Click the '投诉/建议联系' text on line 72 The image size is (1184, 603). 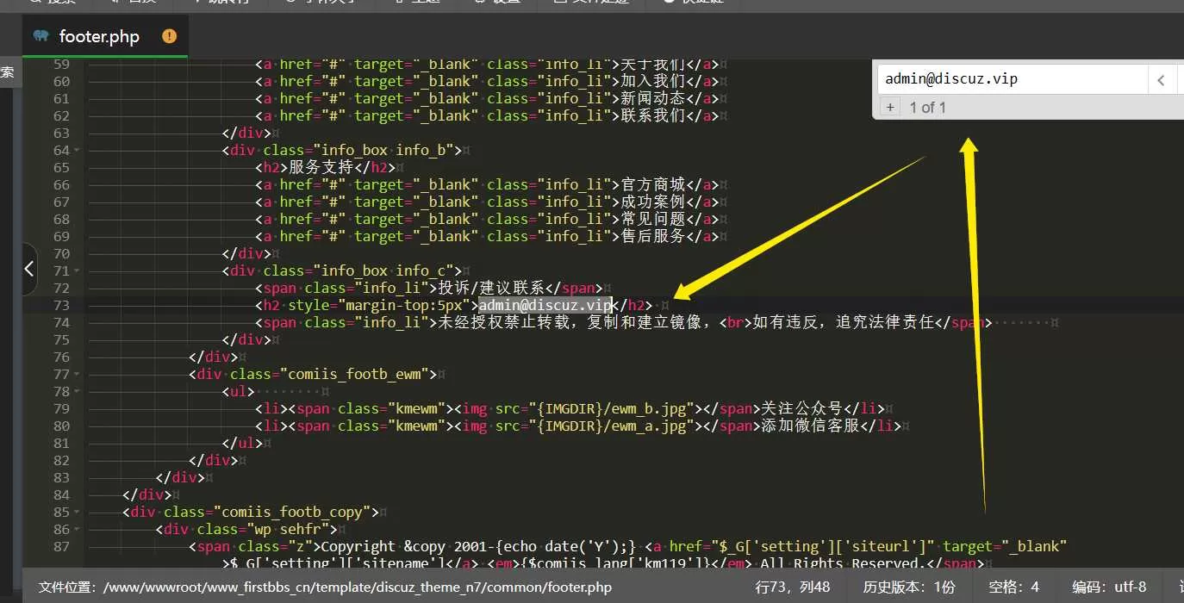click(x=492, y=288)
